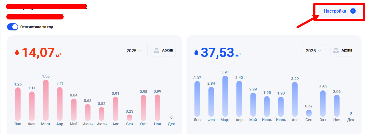This screenshot has width=370, height=134.
Task: Open Архив in cold water card
Action: (x=343, y=51)
